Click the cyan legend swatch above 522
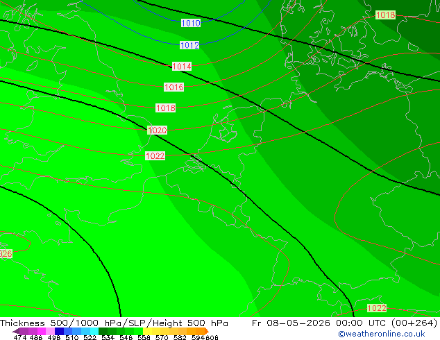Image resolution: width=440 pixels, height=340 pixels. coord(94,331)
